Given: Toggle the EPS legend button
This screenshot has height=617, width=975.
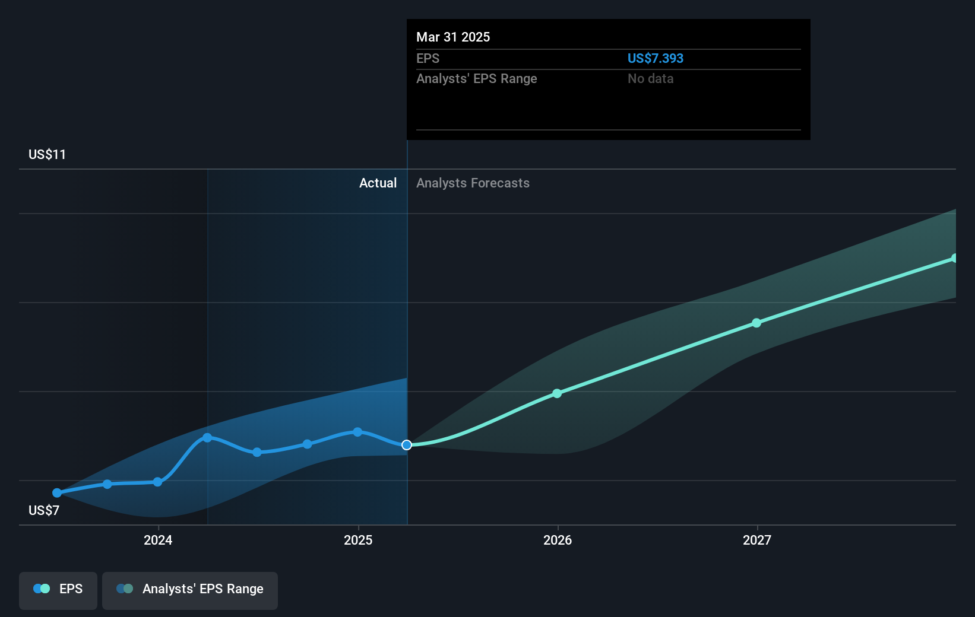Looking at the screenshot, I should (x=58, y=590).
